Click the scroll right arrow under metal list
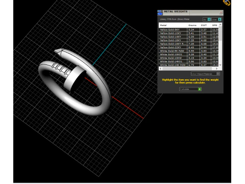Screen dimensions: 245x184 point(216,68)
